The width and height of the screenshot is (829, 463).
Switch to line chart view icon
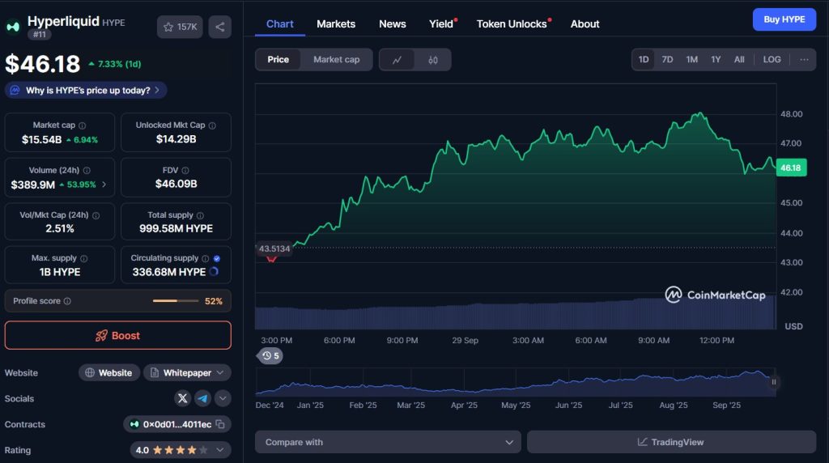tap(397, 60)
